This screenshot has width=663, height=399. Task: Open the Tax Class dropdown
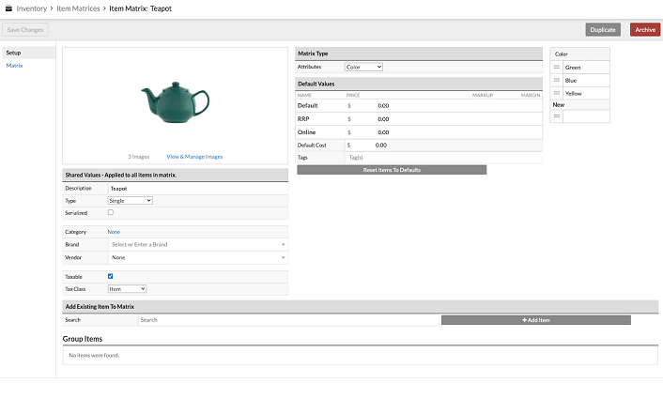[127, 289]
